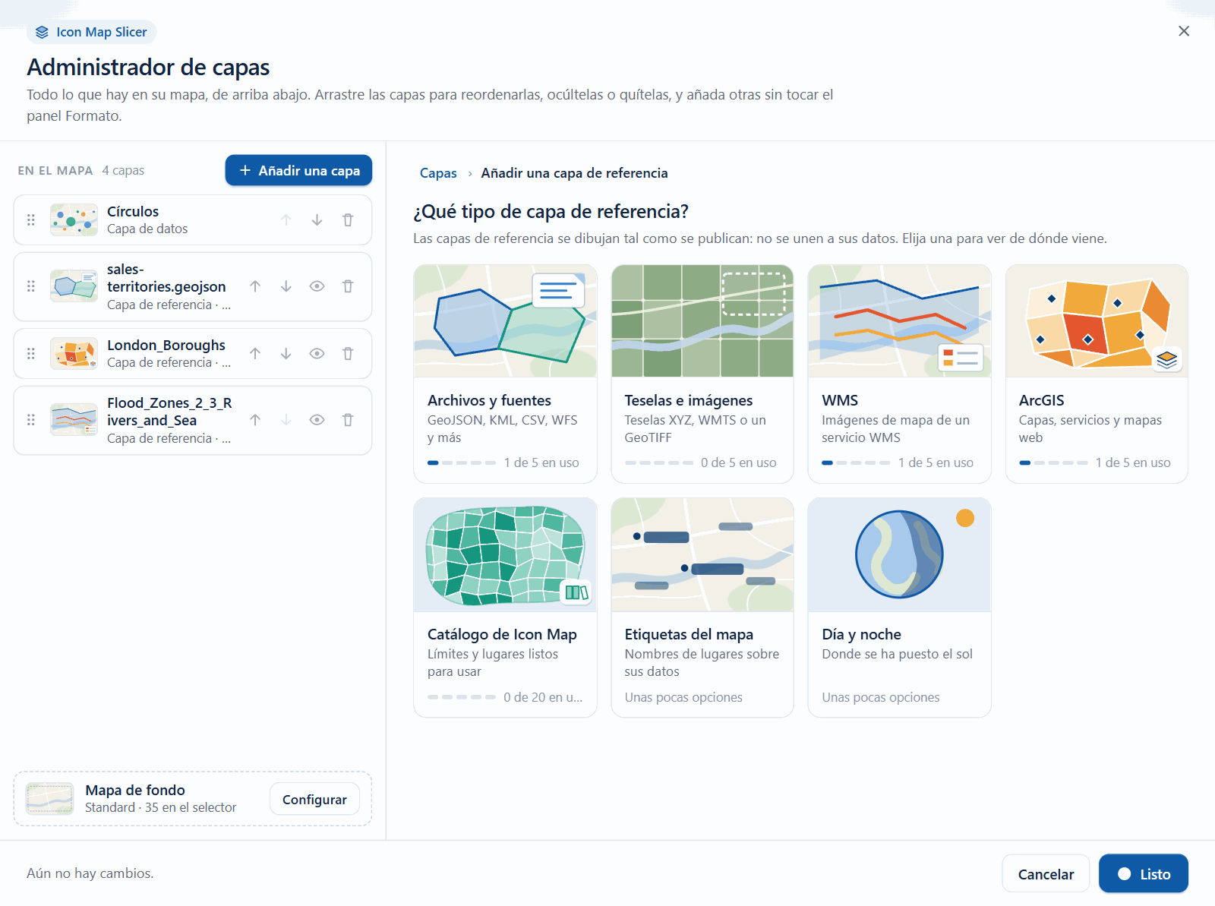Click the Flood_Zones layer thumbnail
1215x906 pixels.
[x=74, y=420]
